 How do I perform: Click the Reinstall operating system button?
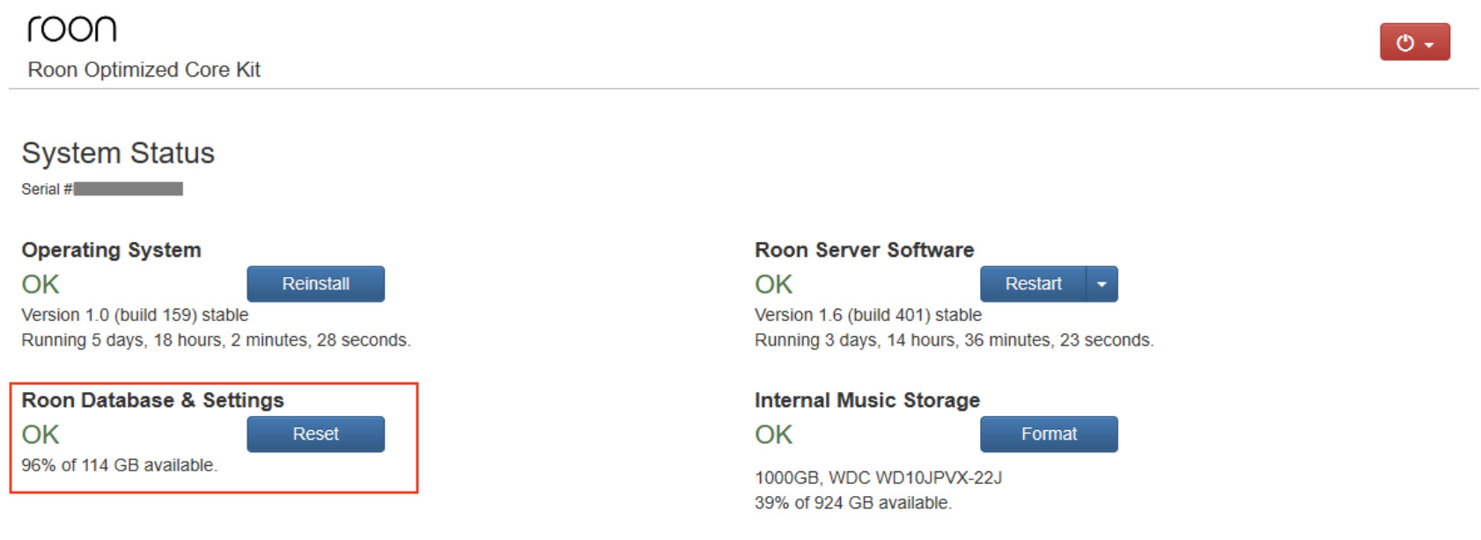[x=315, y=284]
